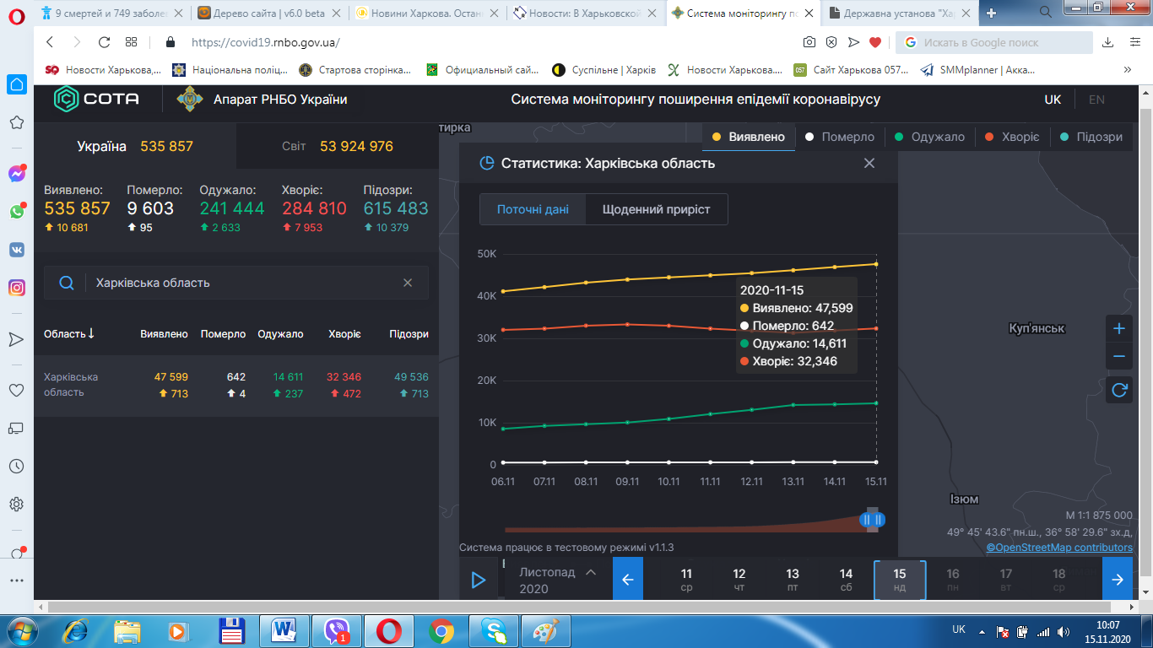This screenshot has width=1153, height=648.
Task: Toggle the Одужало map layer
Action: point(929,137)
